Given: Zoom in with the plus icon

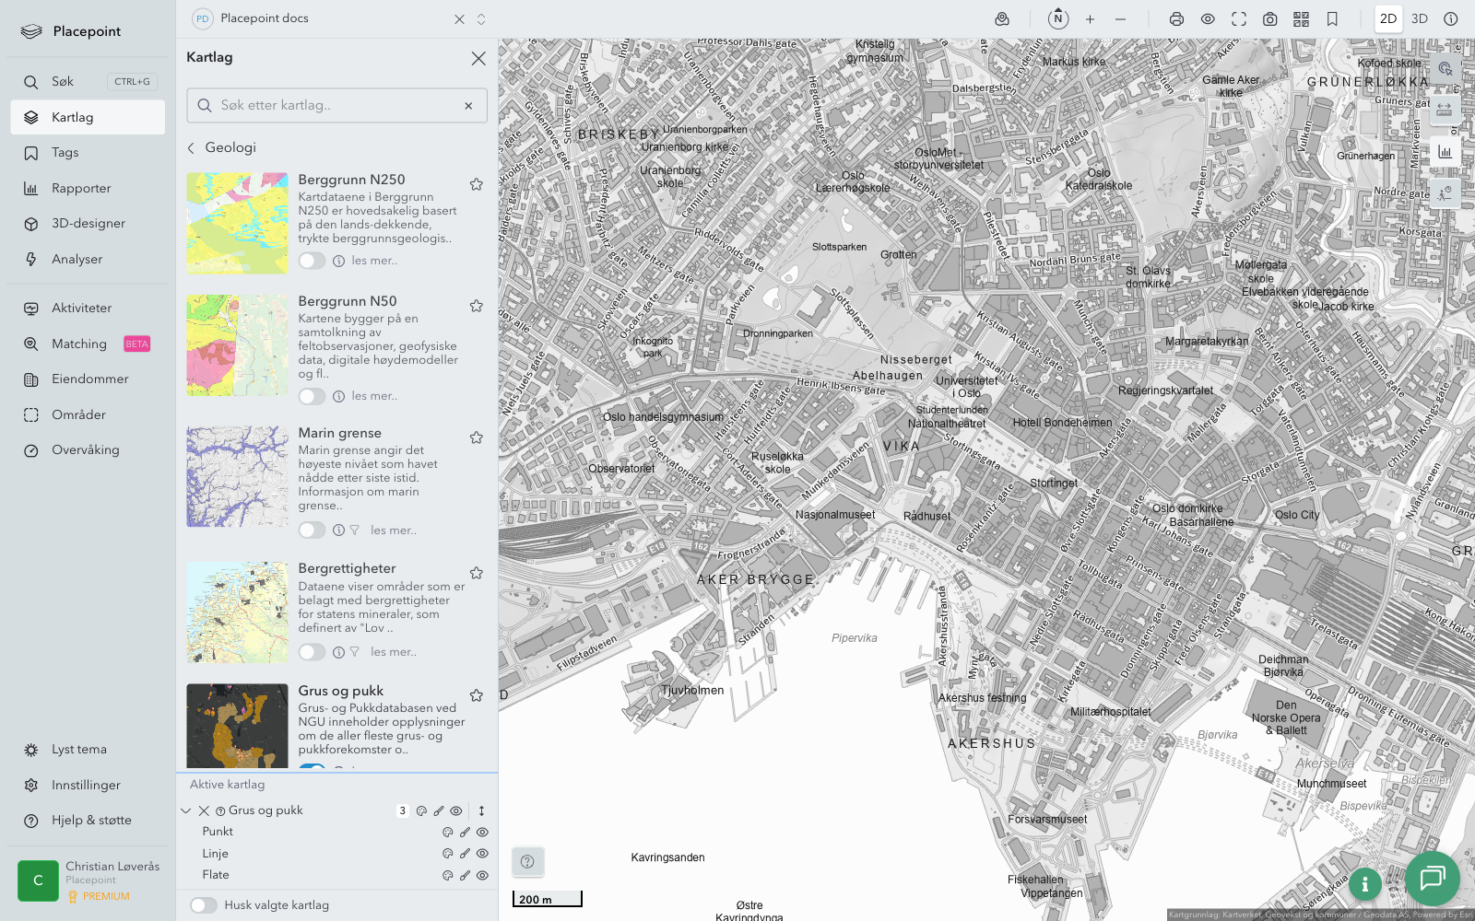Looking at the screenshot, I should coord(1090,19).
